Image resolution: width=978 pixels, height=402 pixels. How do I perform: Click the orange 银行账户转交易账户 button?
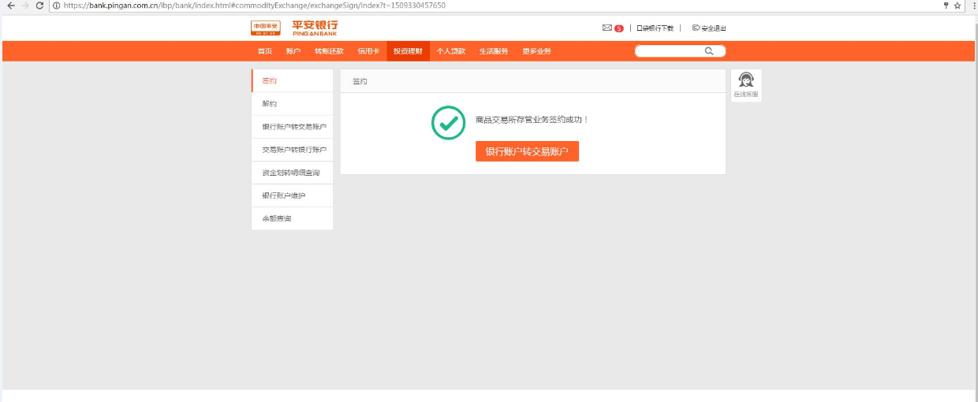coord(527,151)
